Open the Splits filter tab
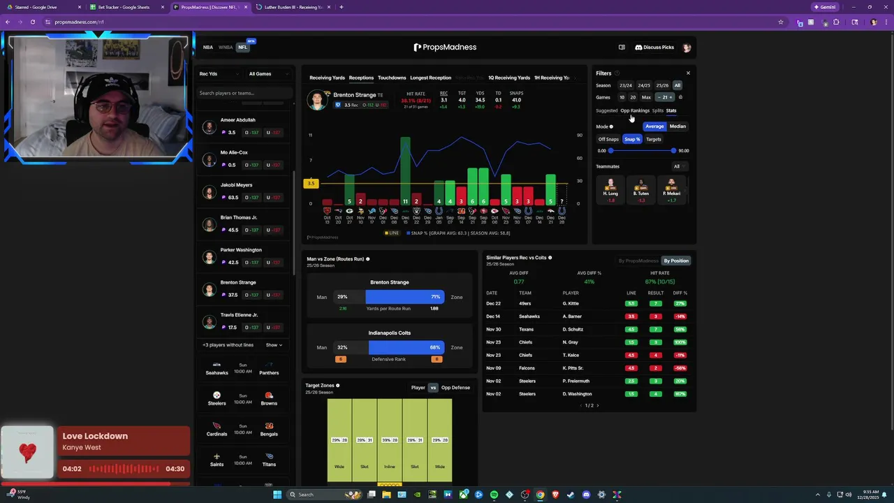The width and height of the screenshot is (894, 503). click(657, 110)
